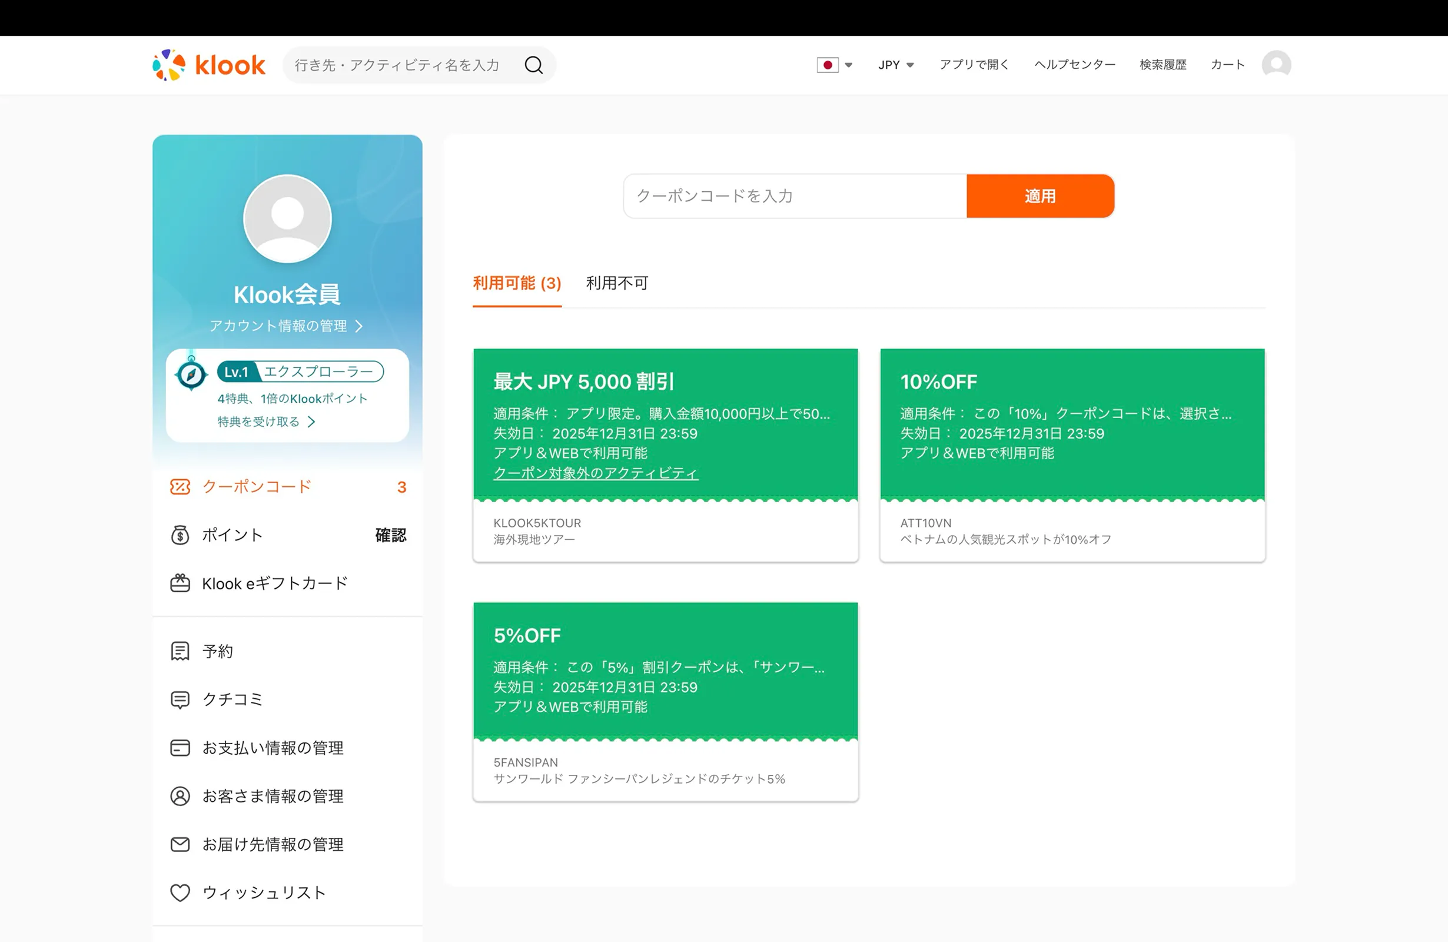1448x942 pixels.
Task: Switch to the 利用可能 (3) tab
Action: tap(517, 284)
